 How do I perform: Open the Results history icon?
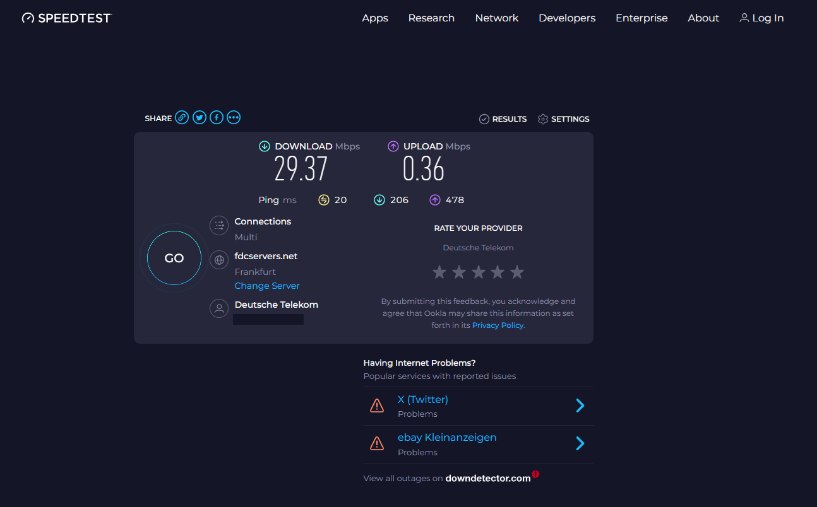[484, 119]
